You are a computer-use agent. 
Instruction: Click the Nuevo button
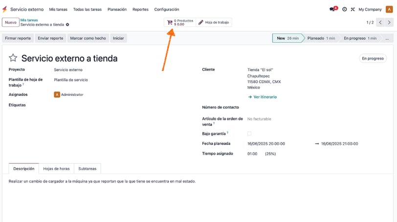pyautogui.click(x=11, y=22)
